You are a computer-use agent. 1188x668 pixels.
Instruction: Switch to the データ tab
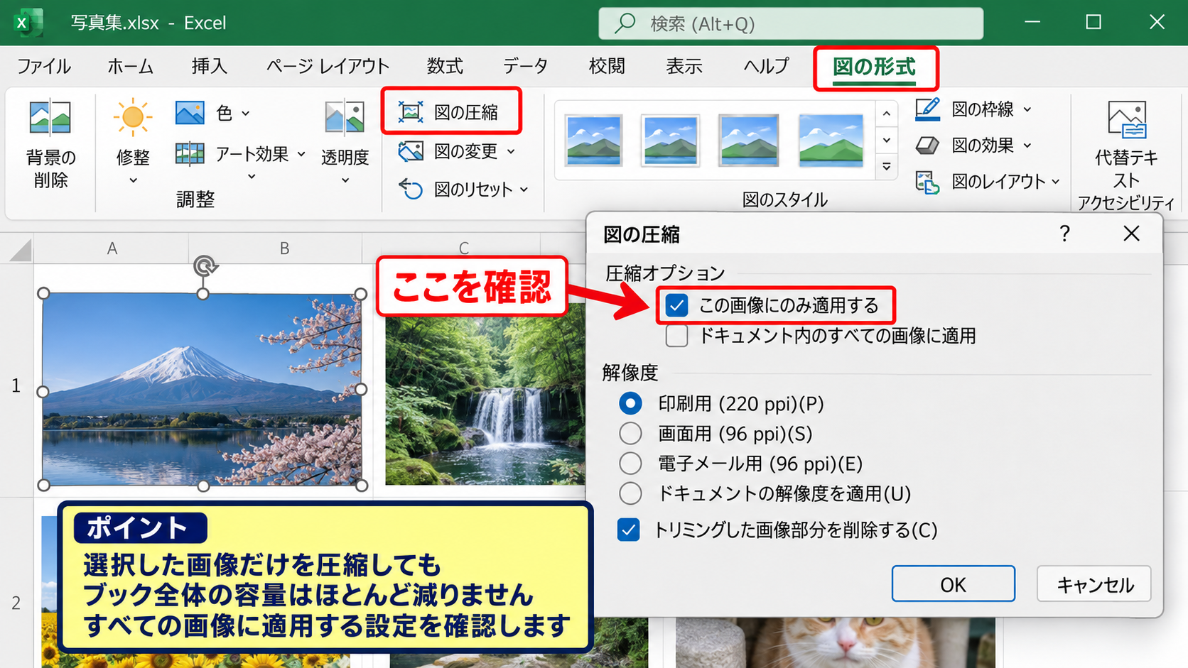coord(526,67)
